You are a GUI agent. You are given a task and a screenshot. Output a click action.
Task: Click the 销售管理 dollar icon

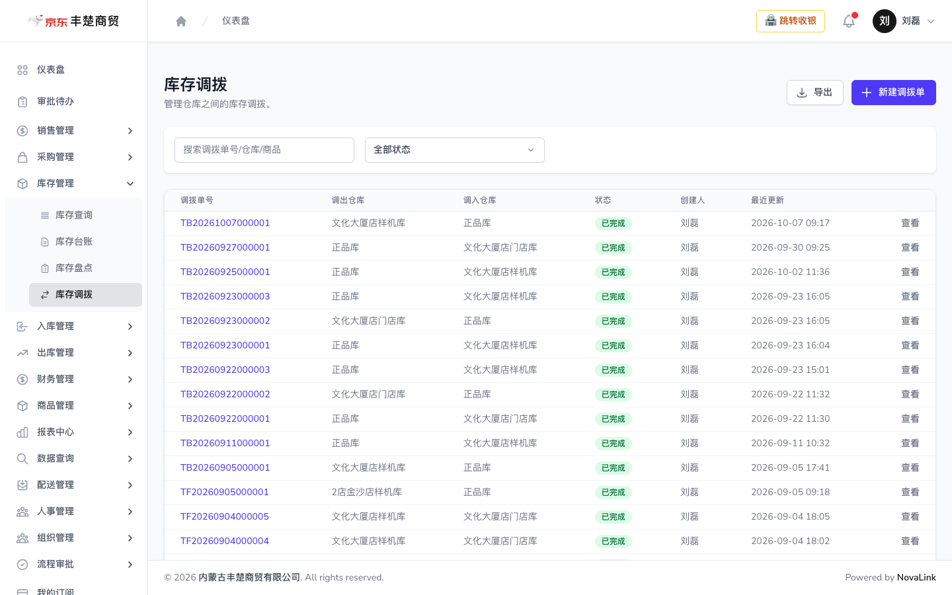[22, 131]
